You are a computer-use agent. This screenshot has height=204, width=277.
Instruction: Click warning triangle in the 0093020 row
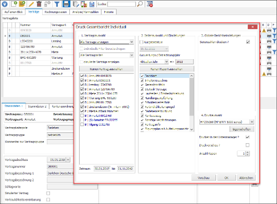[264, 30]
